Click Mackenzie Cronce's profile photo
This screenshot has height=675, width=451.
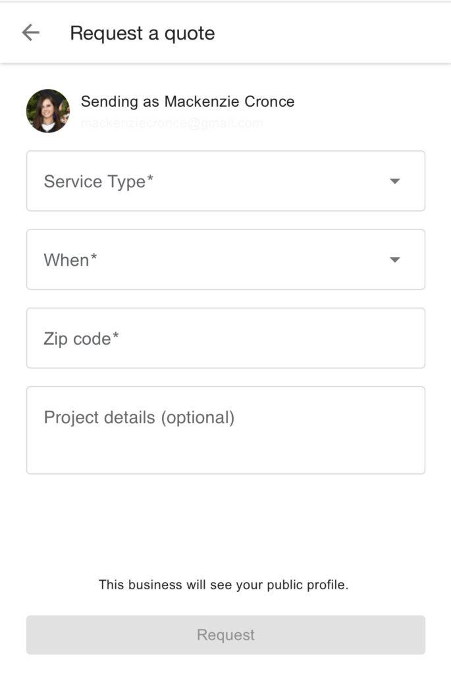coord(48,111)
